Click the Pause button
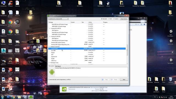Viewport: 176px width, 99px height. (x=115, y=79)
